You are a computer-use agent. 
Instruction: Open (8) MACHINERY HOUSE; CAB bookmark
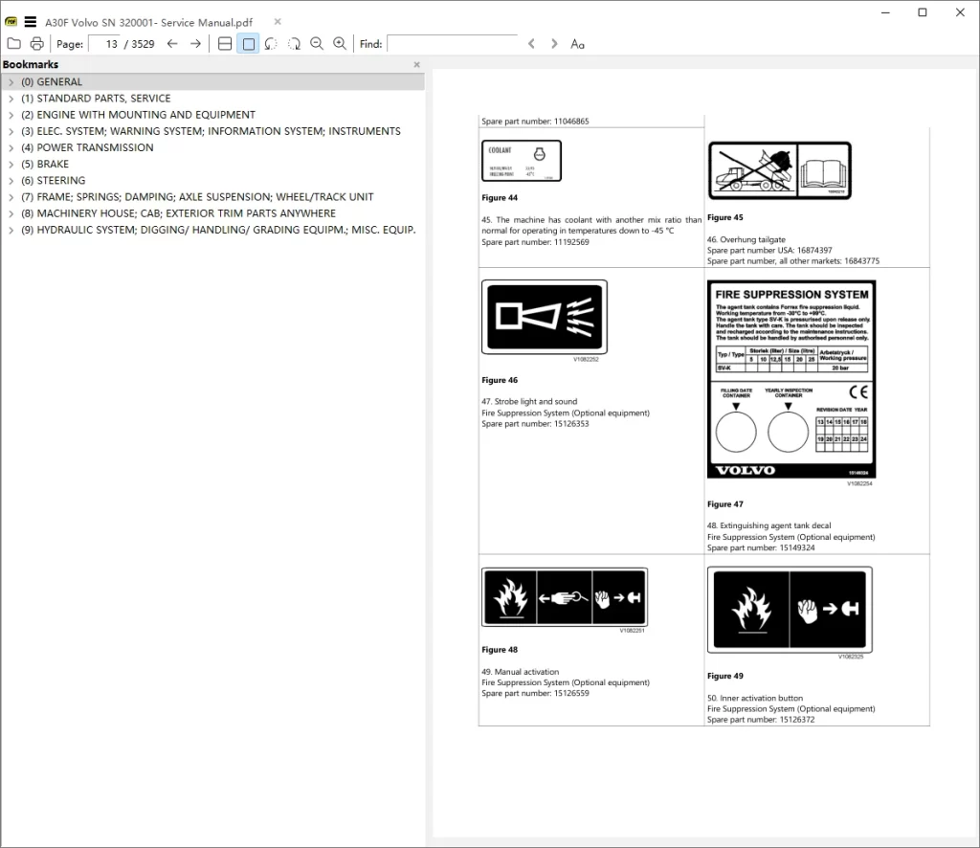[178, 213]
